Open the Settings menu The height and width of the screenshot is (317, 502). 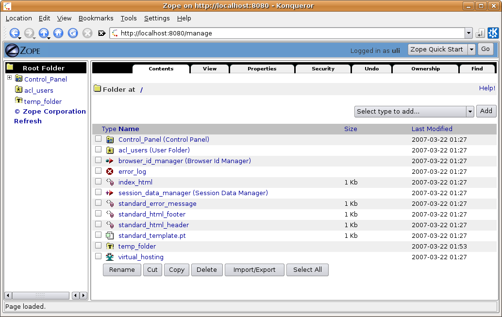(x=157, y=18)
